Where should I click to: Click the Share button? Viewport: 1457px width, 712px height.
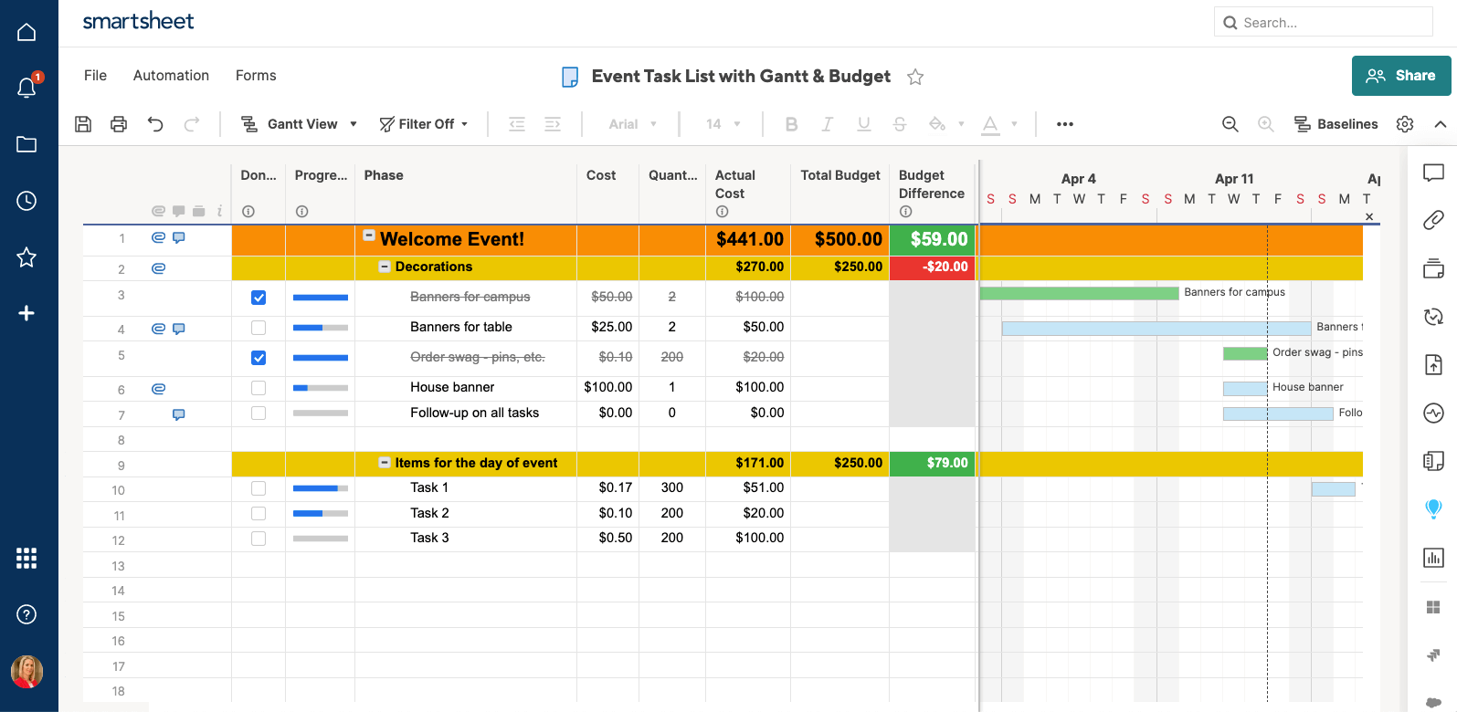click(x=1400, y=76)
